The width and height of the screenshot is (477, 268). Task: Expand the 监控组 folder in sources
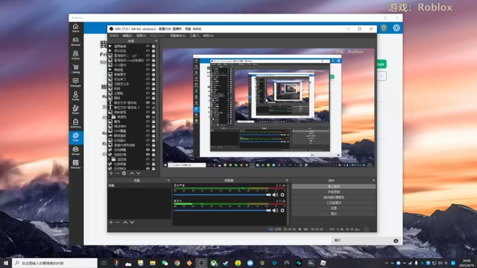point(109,159)
